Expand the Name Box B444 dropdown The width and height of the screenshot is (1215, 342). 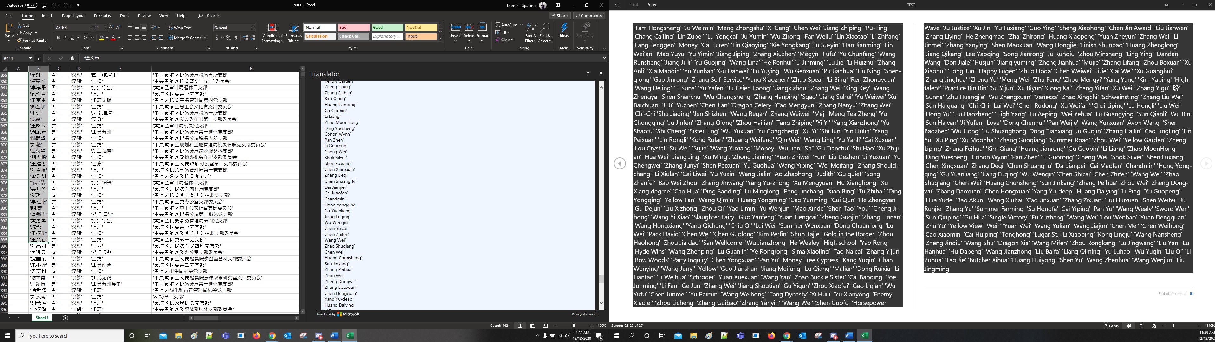tap(30, 58)
